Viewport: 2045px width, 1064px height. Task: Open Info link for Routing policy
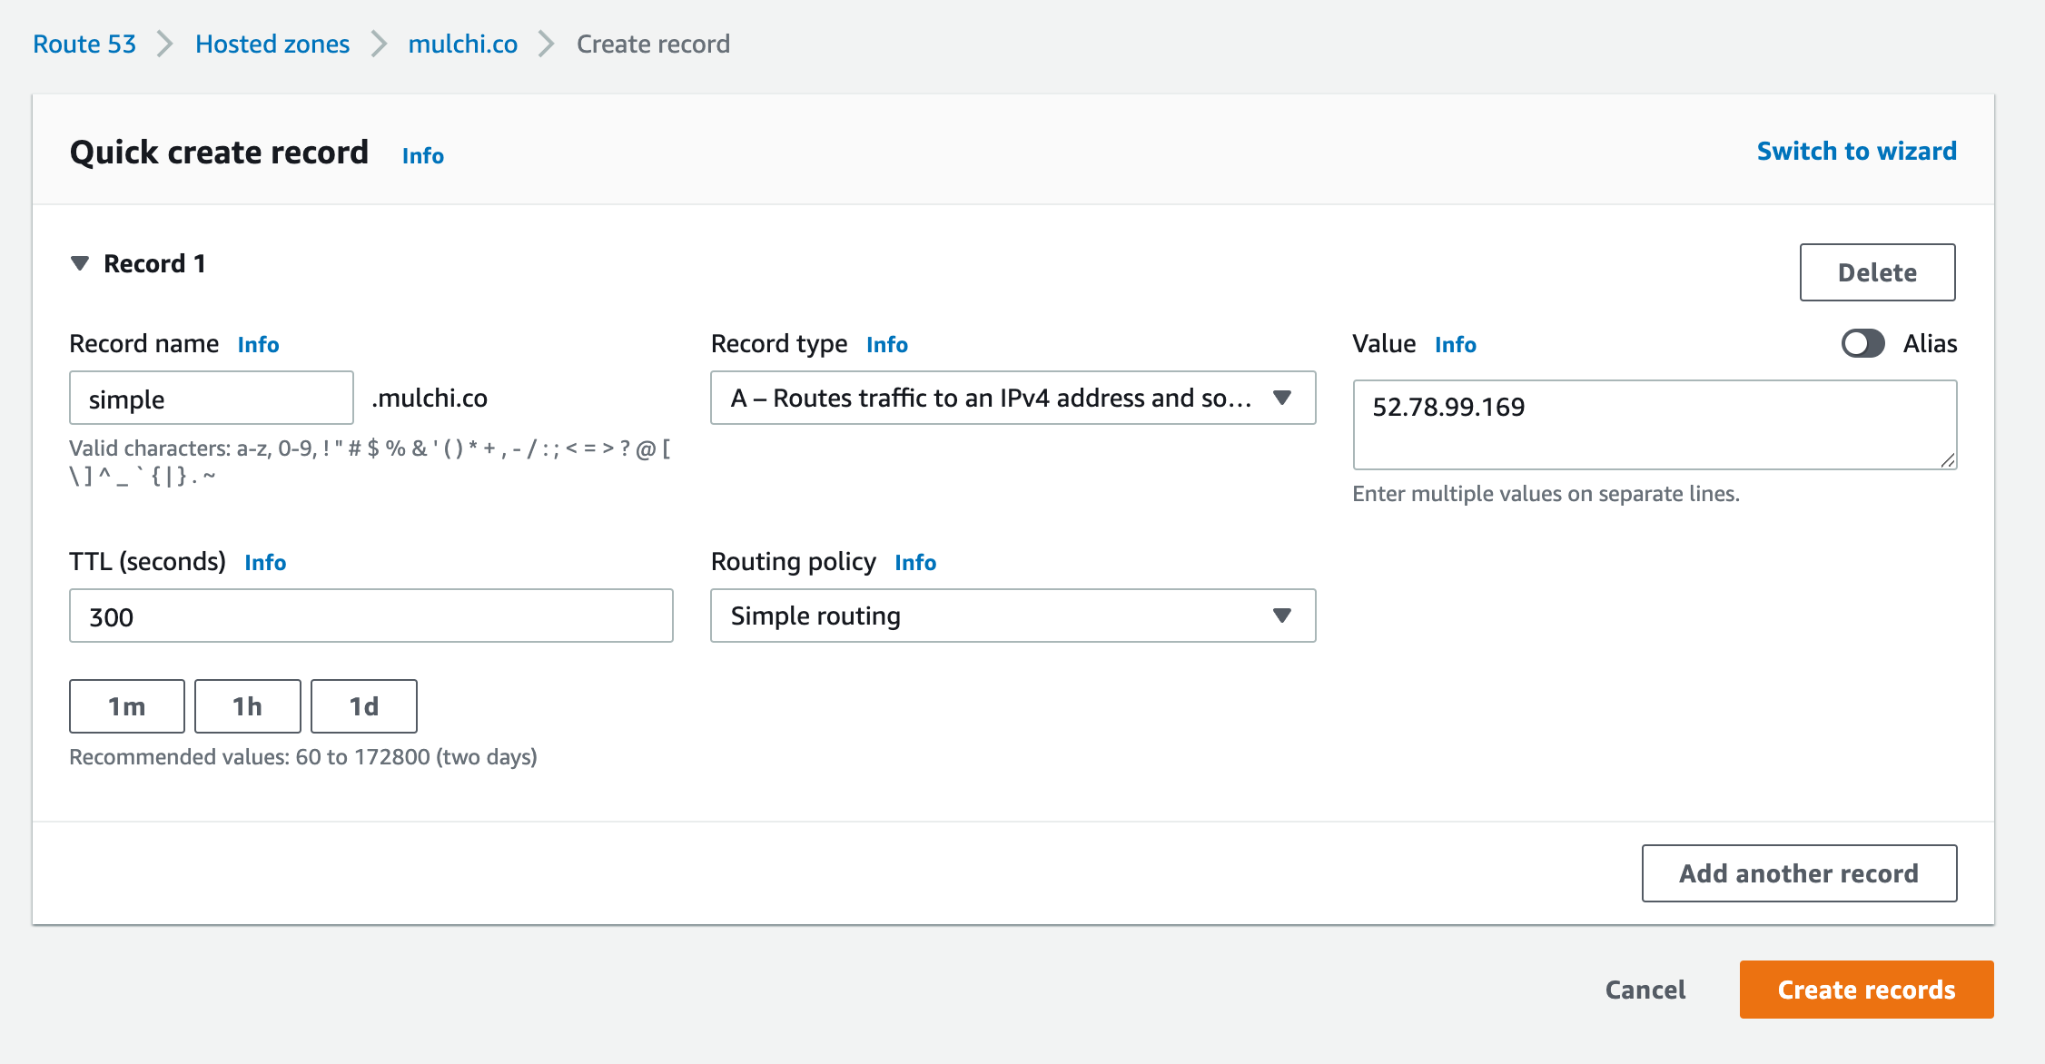915,563
